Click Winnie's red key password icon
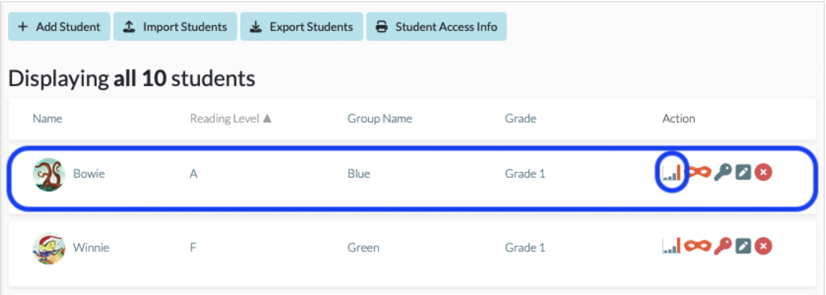Screen dimensions: 826x295 pos(723,246)
